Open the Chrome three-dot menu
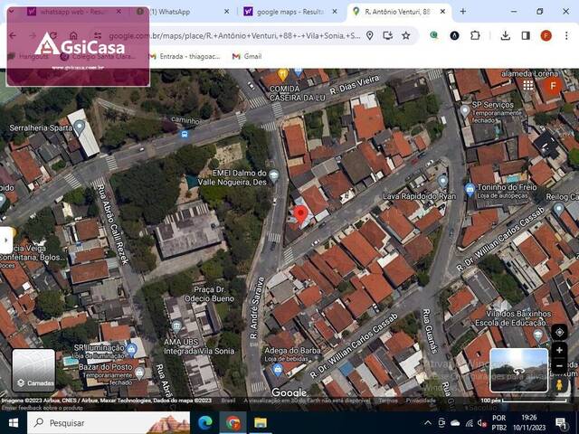579x434 pixels. coord(566,36)
